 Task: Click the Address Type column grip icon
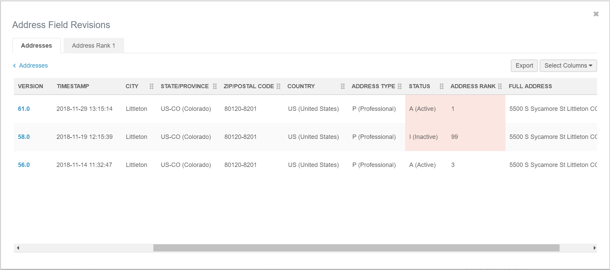coord(399,86)
